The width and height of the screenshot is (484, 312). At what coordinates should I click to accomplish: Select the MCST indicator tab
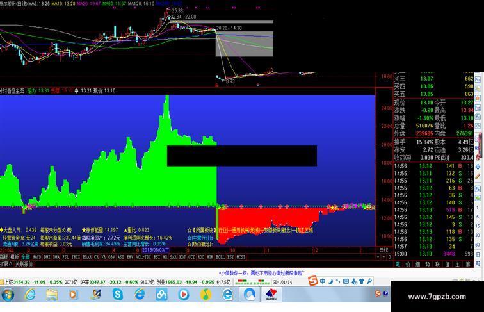tap(241, 257)
